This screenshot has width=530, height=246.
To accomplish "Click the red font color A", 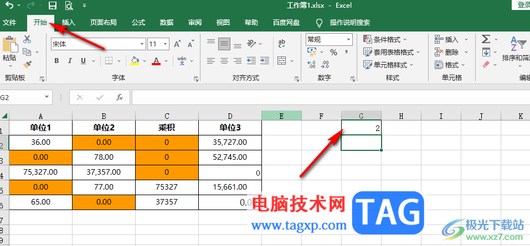I will click(156, 61).
